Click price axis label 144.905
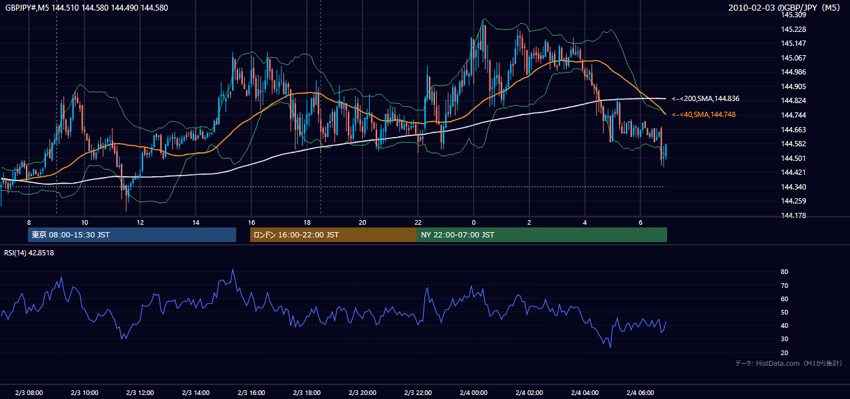Image resolution: width=850 pixels, height=399 pixels. 794,86
